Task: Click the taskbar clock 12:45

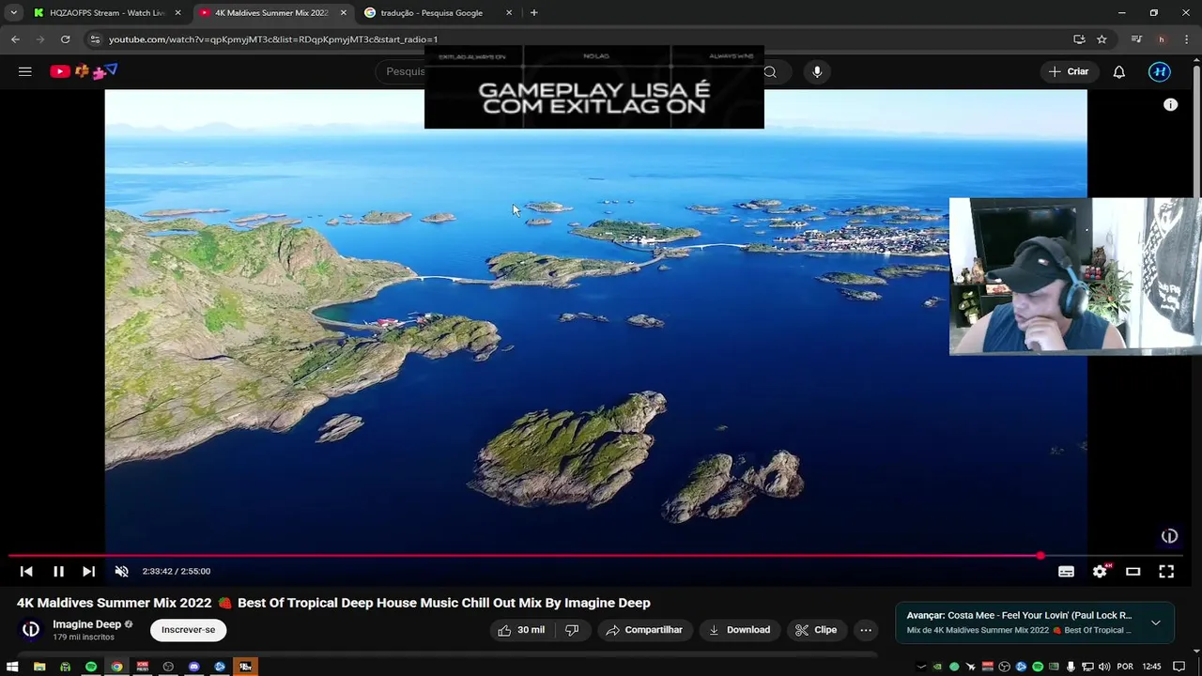Action: (x=1151, y=667)
